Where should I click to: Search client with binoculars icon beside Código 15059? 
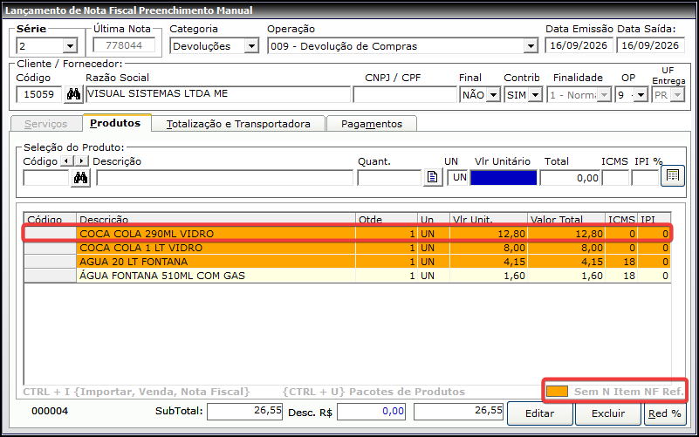73,94
